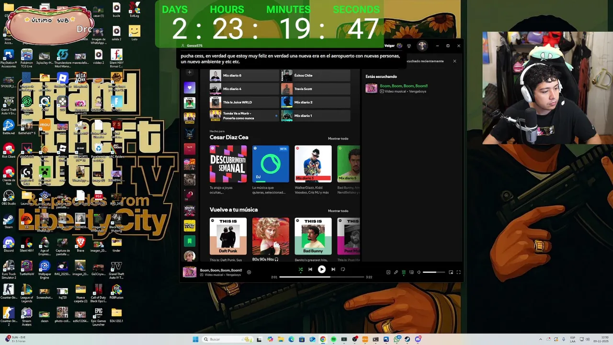Open the Spotify user profile avatar
This screenshot has height=345, width=613.
point(422,46)
